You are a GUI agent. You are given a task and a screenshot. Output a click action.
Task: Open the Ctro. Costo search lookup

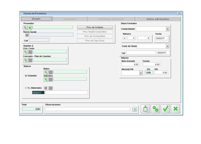tap(25, 52)
